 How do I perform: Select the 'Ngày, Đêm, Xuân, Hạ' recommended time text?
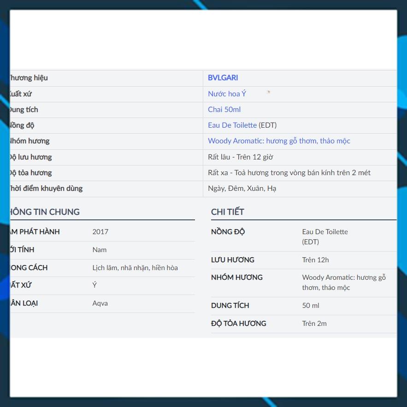click(242, 189)
